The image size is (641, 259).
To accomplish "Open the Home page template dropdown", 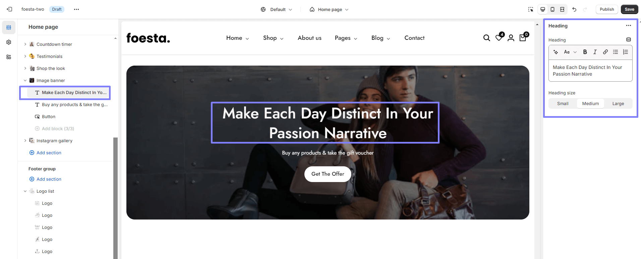I will [329, 9].
